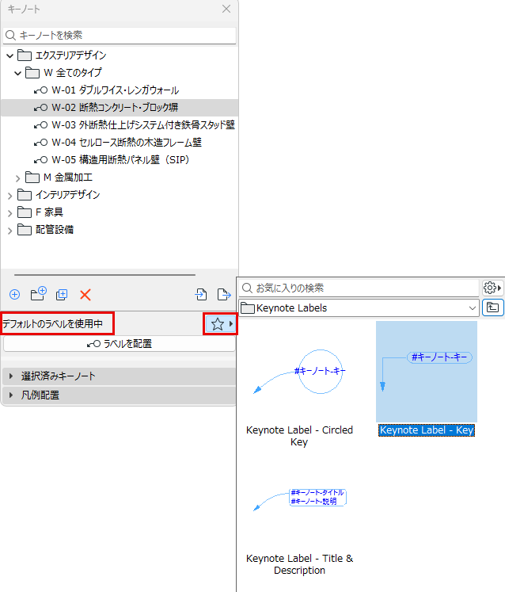Collapse the エクステリアデザイン folder
The image size is (505, 592).
(x=10, y=56)
